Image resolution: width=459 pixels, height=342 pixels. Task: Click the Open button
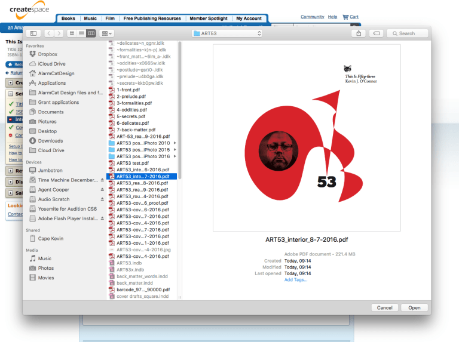pyautogui.click(x=414, y=308)
